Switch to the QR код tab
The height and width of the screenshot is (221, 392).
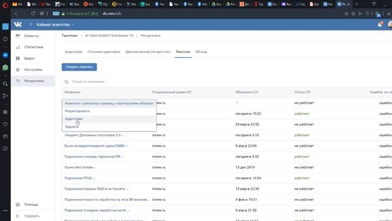tap(201, 52)
